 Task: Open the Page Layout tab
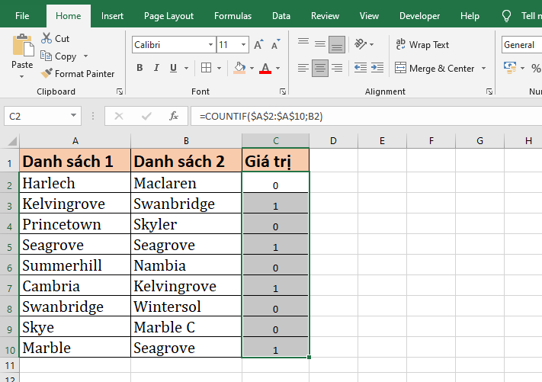pyautogui.click(x=168, y=16)
